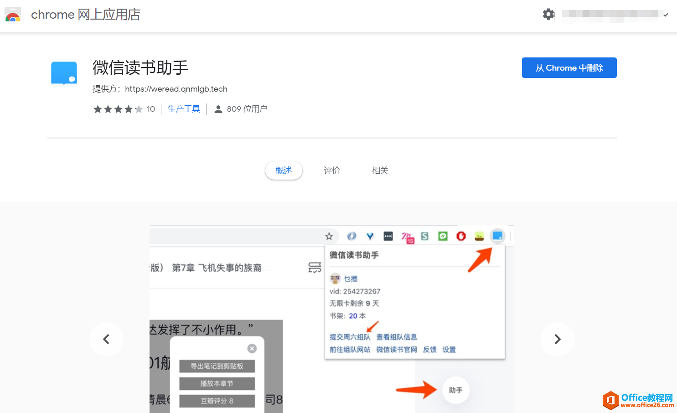Select the 809 位用户 text
The height and width of the screenshot is (413, 677).
point(247,109)
